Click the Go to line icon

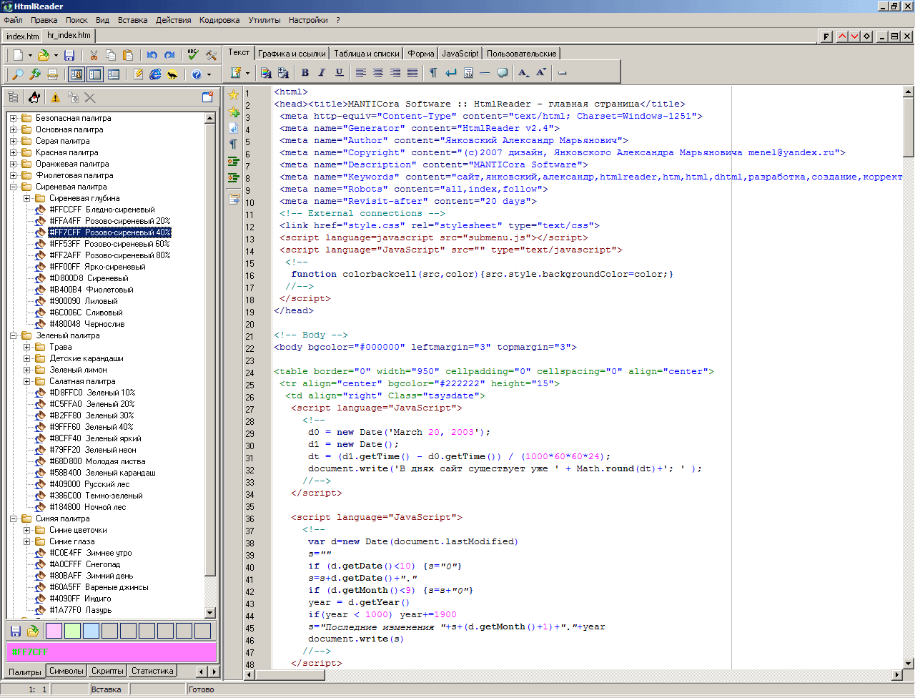(52, 74)
